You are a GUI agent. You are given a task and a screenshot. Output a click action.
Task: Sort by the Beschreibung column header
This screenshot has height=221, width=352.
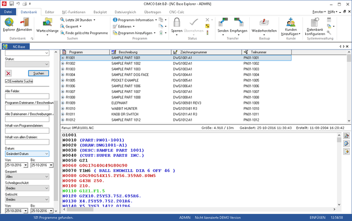pos(140,52)
